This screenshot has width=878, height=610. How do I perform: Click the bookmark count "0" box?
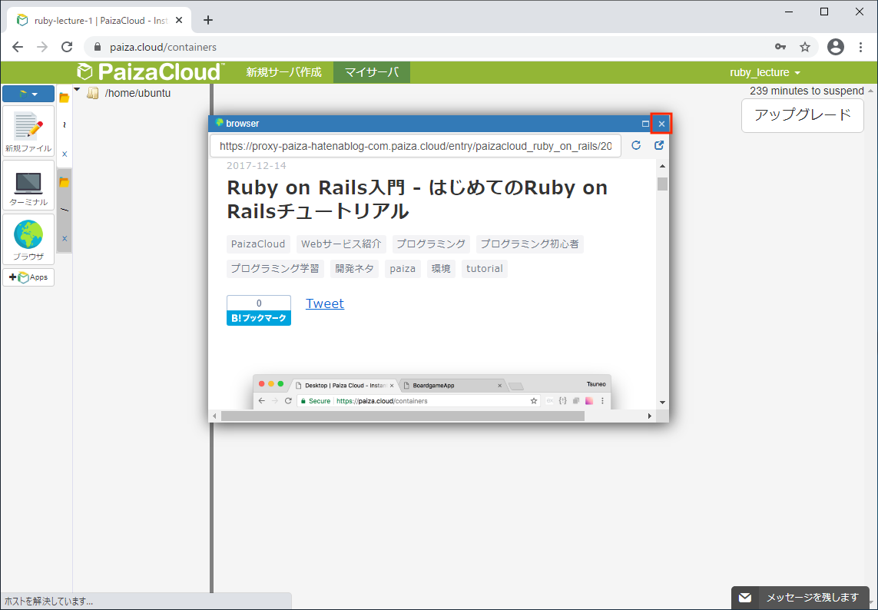tap(259, 303)
